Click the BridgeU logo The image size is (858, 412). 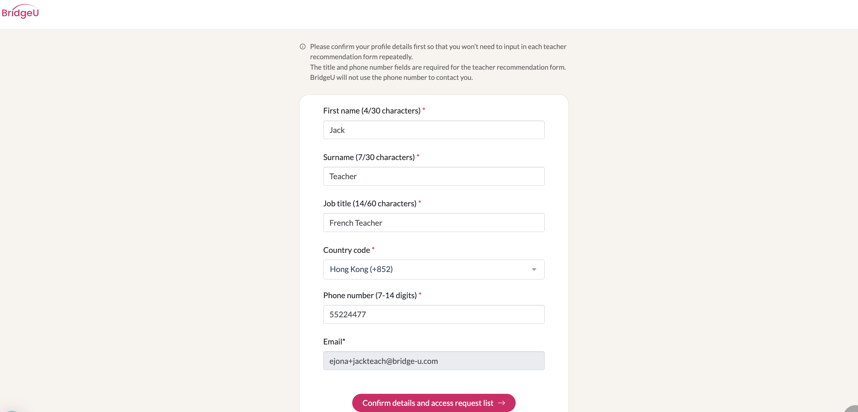pyautogui.click(x=20, y=12)
